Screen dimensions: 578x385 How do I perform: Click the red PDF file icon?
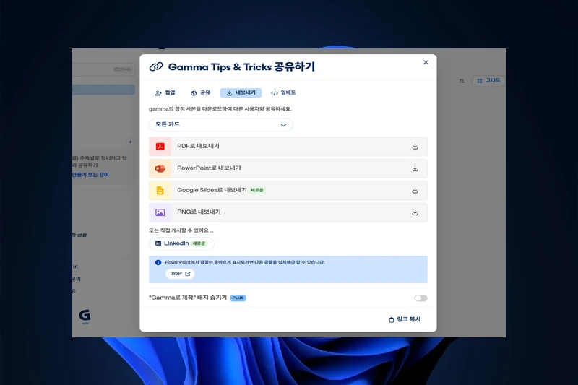coord(160,146)
